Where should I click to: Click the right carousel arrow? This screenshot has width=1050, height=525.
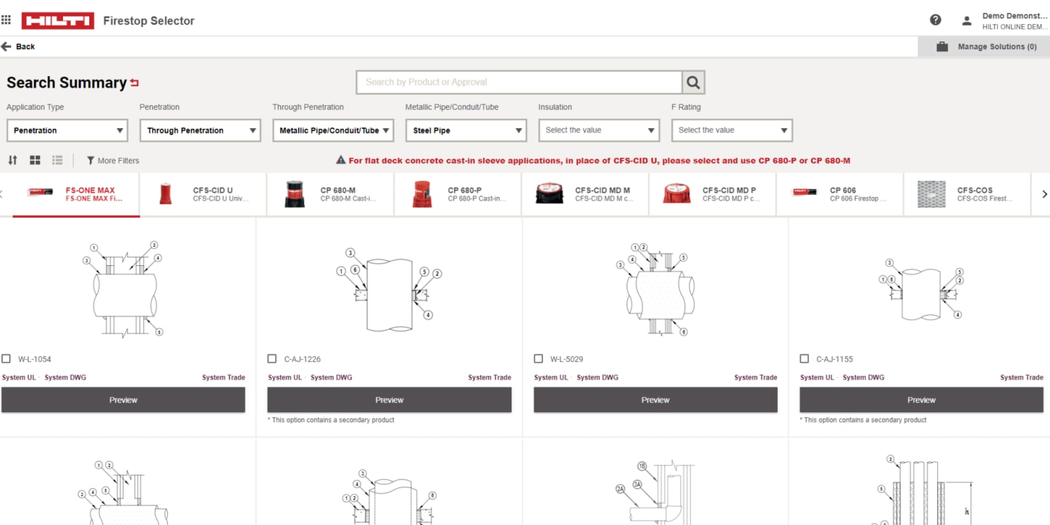[1044, 194]
